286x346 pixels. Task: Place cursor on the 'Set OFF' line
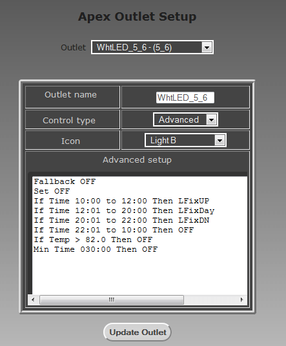pos(52,191)
